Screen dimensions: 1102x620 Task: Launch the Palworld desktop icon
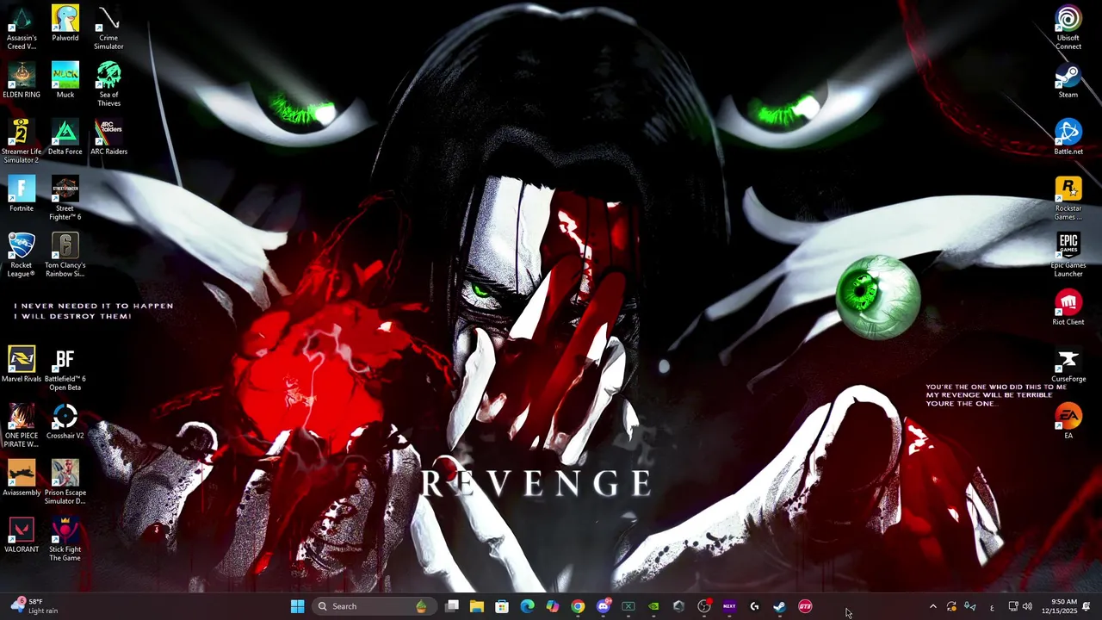65,24
